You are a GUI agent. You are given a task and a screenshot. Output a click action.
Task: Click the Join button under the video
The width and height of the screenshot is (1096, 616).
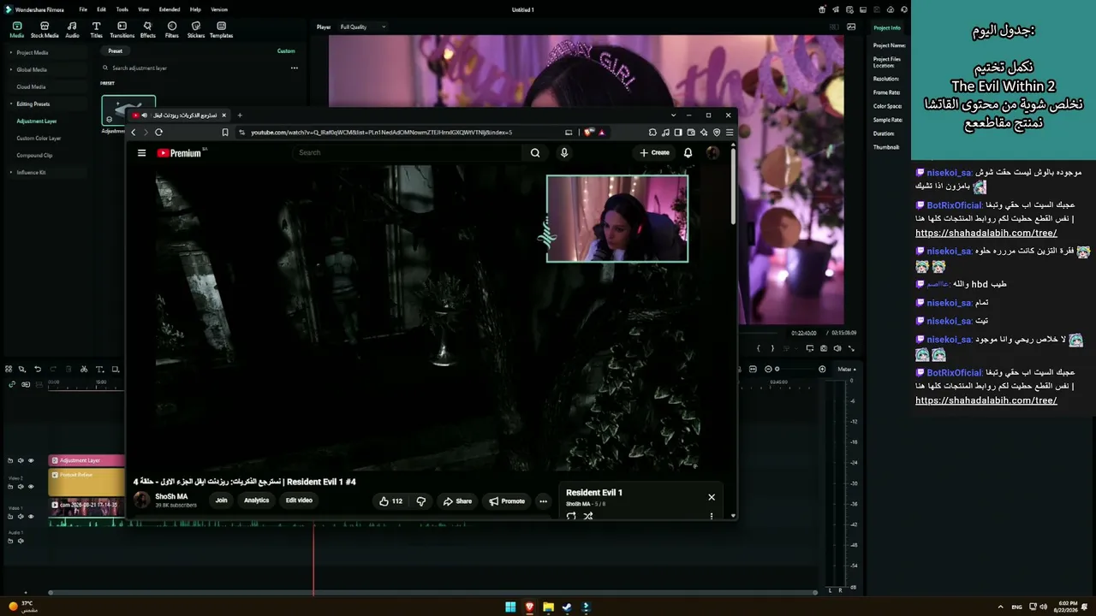tap(221, 500)
